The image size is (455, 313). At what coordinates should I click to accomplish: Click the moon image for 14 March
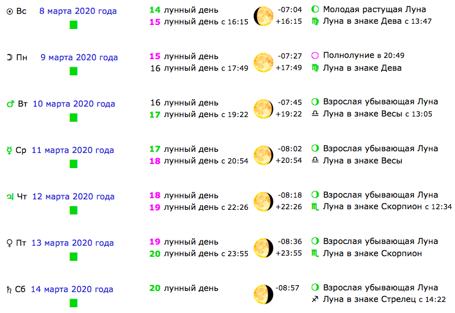point(263,294)
